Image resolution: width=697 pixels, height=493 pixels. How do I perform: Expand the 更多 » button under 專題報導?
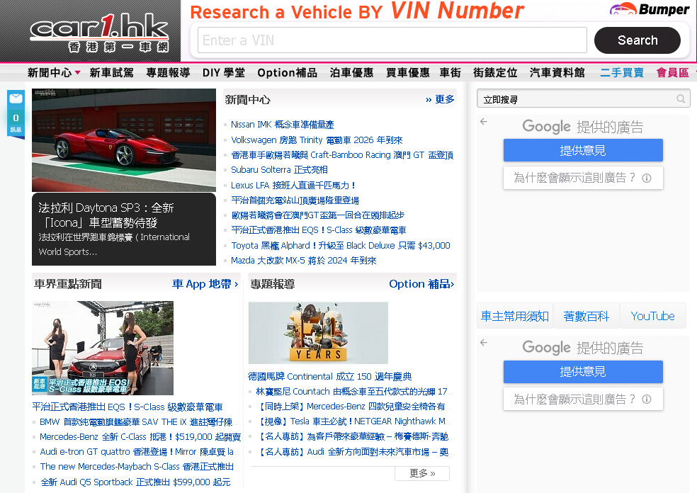422,473
